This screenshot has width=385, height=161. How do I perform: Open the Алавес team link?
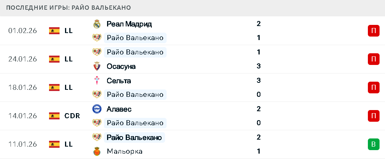point(119,109)
